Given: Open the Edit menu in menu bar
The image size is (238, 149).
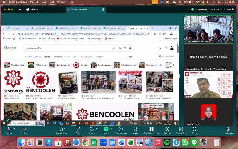Looking at the screenshot, I should [52, 2].
